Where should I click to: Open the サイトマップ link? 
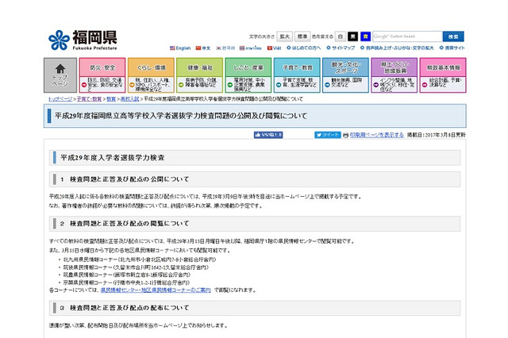pyautogui.click(x=343, y=48)
